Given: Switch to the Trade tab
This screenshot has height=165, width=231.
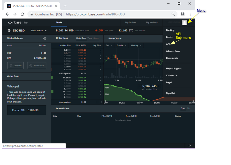Looking at the screenshot, I should point(59,22).
